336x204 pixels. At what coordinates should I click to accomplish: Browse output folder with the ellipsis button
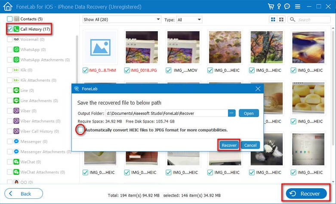[231, 113]
